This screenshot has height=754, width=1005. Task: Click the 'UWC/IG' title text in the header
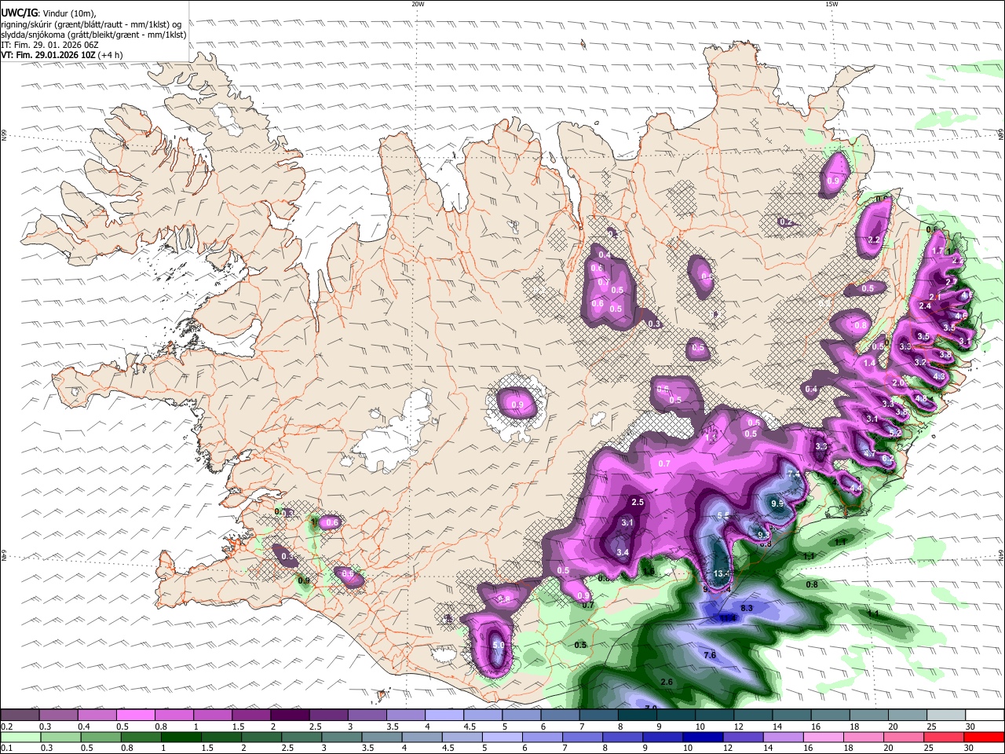tap(20, 12)
